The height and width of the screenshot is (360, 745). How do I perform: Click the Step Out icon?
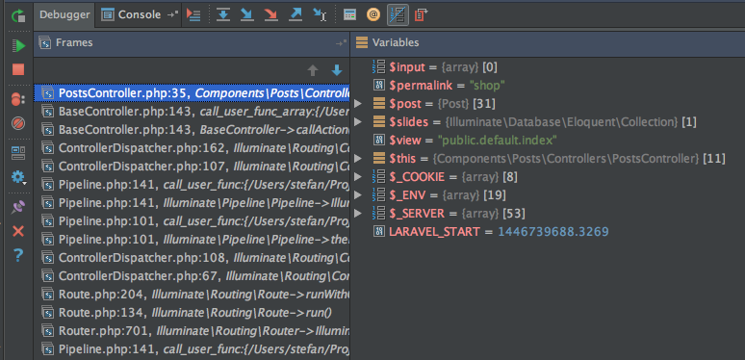tap(295, 15)
